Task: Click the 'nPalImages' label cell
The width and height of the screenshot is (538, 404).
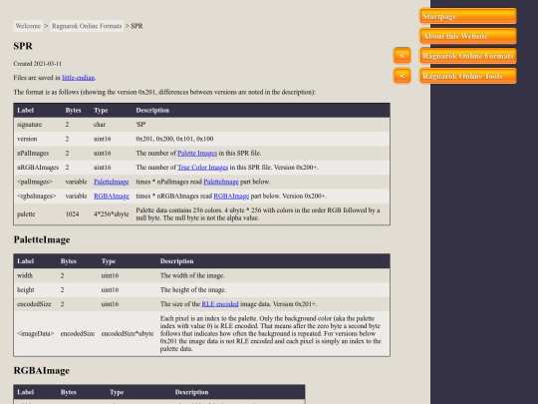Action: (x=33, y=154)
